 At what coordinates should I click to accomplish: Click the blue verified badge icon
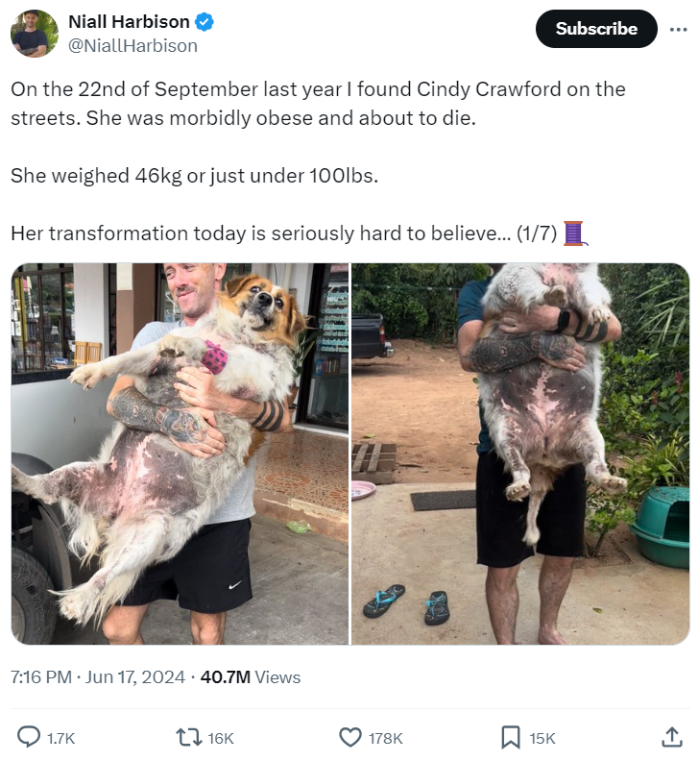205,22
